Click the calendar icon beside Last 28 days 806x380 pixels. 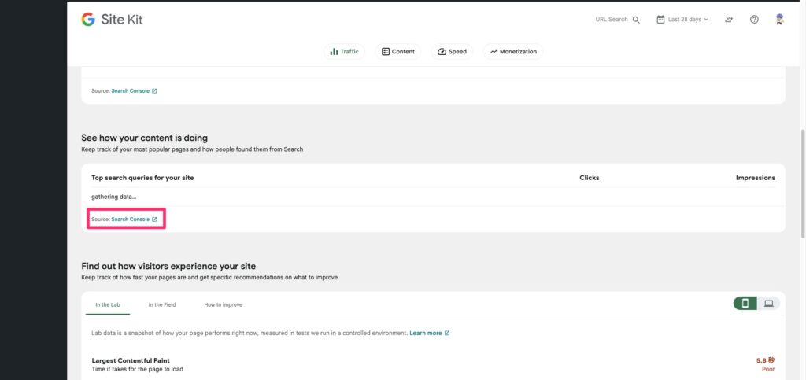tap(660, 20)
